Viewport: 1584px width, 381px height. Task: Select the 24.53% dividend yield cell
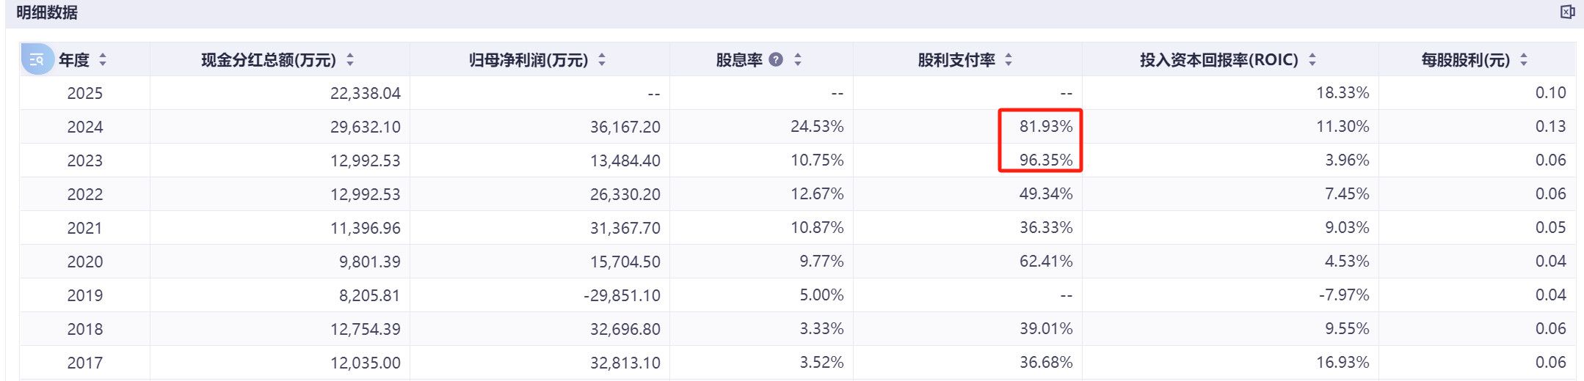pyautogui.click(x=816, y=126)
